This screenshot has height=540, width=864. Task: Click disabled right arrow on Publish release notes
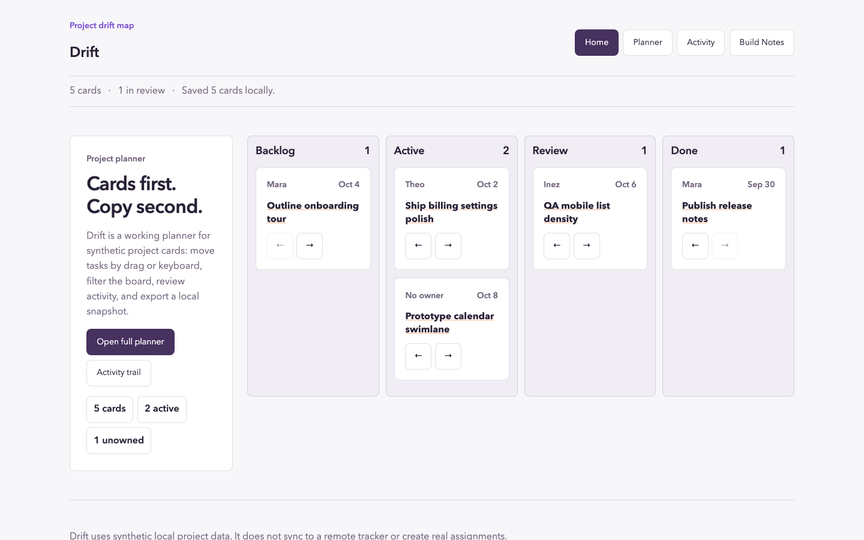pos(725,246)
